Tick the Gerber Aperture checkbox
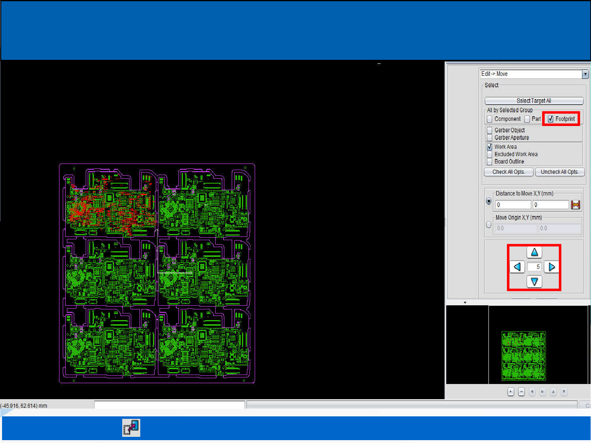Screen dimensions: 591x443 click(490, 138)
